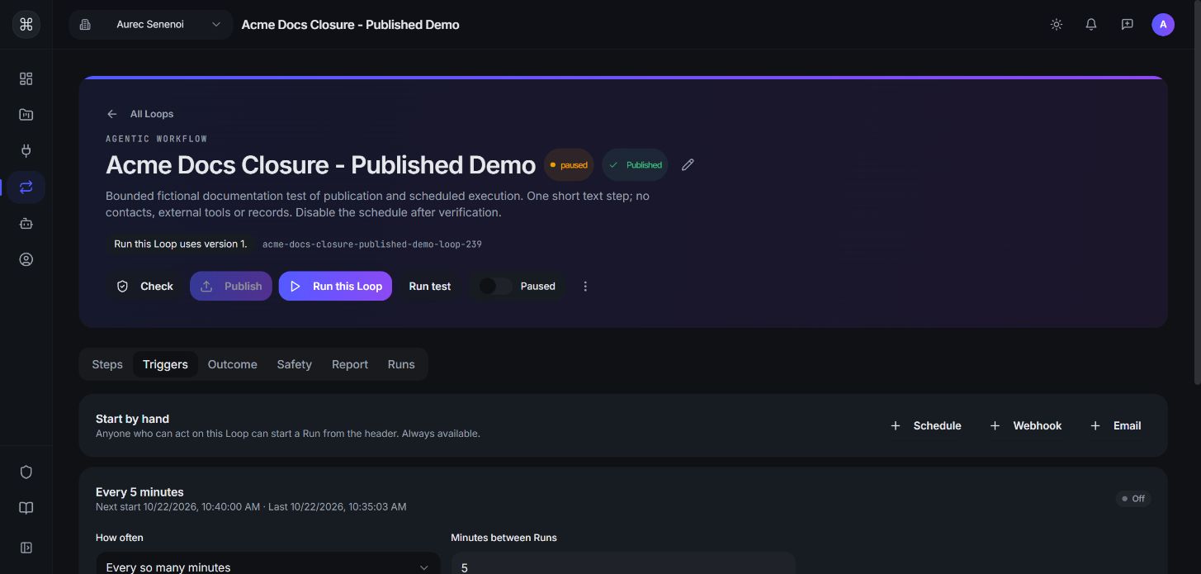The width and height of the screenshot is (1201, 574).
Task: Switch theme with the sun icon
Action: tap(1056, 25)
